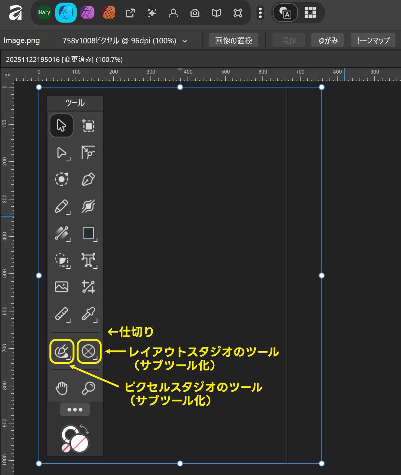The height and width of the screenshot is (475, 401).
Task: Click the Pen nib tool icon in pictured panel
Action: coord(88,179)
